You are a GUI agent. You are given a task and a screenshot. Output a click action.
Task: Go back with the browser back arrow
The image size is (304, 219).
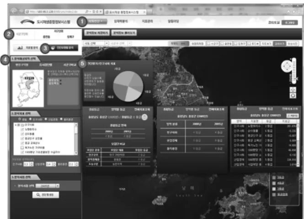[14, 11]
